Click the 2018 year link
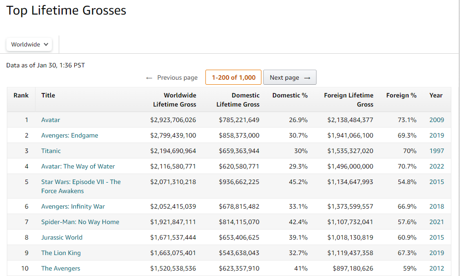This screenshot has height=276, width=460. (437, 206)
